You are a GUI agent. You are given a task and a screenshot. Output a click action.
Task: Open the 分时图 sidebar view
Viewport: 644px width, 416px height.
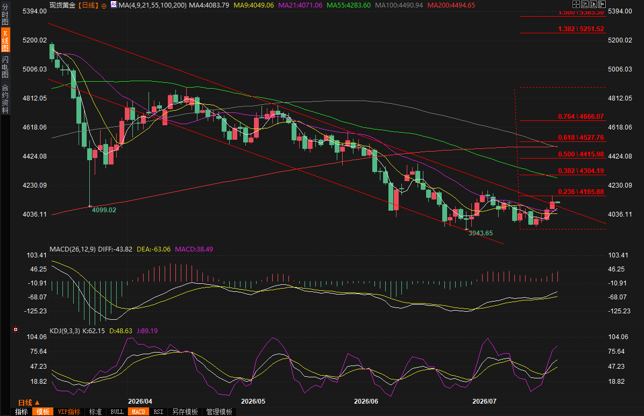[5, 15]
